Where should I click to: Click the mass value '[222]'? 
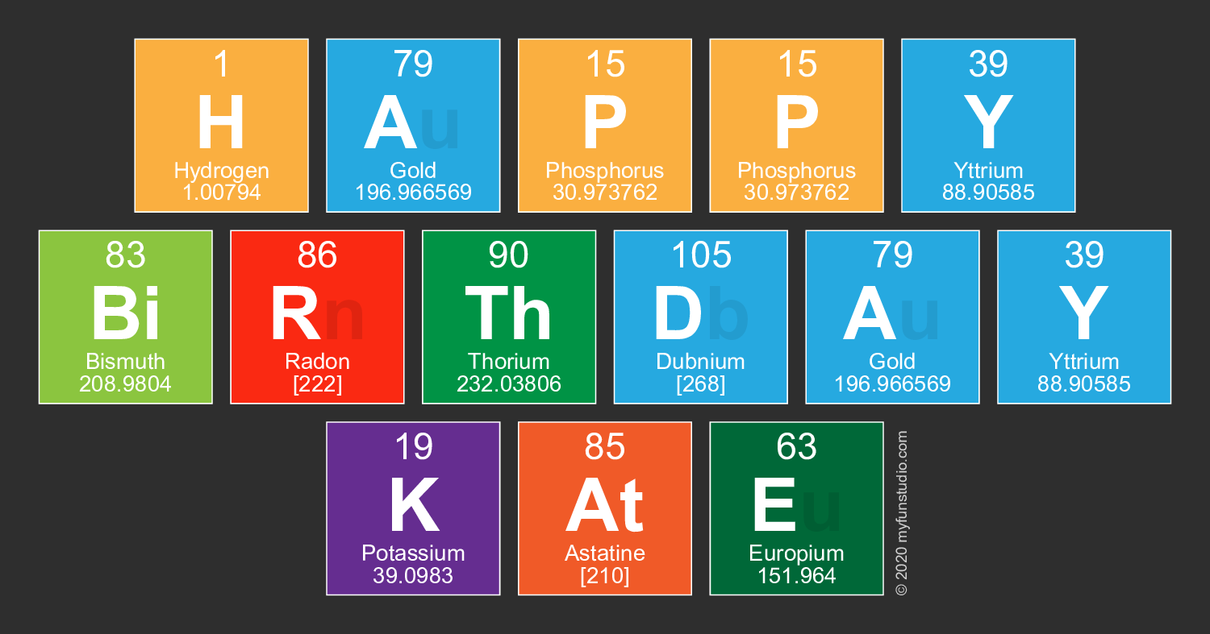[x=317, y=384]
